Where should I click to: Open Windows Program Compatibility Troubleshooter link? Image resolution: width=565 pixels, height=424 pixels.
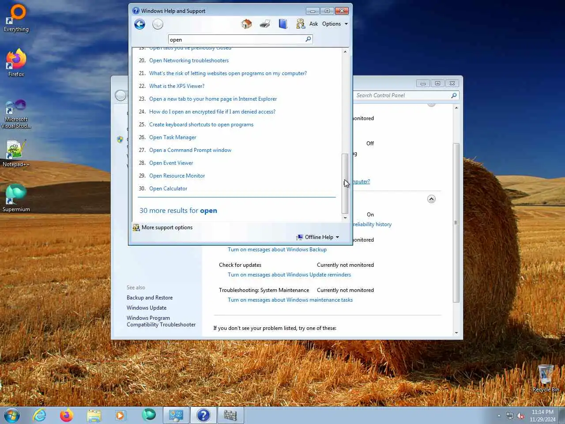[x=161, y=321]
